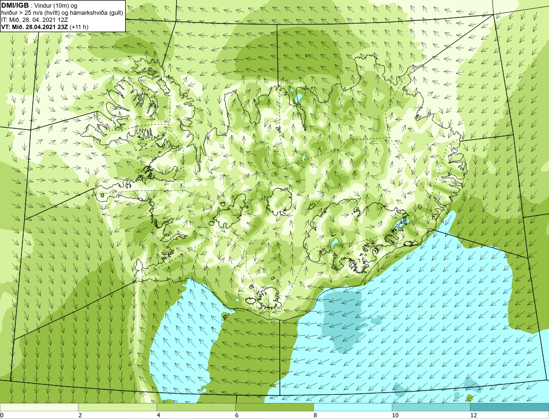Viewport: 549px width, 419px height.
Task: Select the 10–12 m/s teal swatch
Action: 432,407
